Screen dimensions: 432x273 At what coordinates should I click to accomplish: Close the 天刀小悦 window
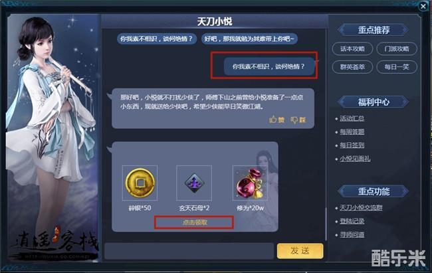pos(423,7)
